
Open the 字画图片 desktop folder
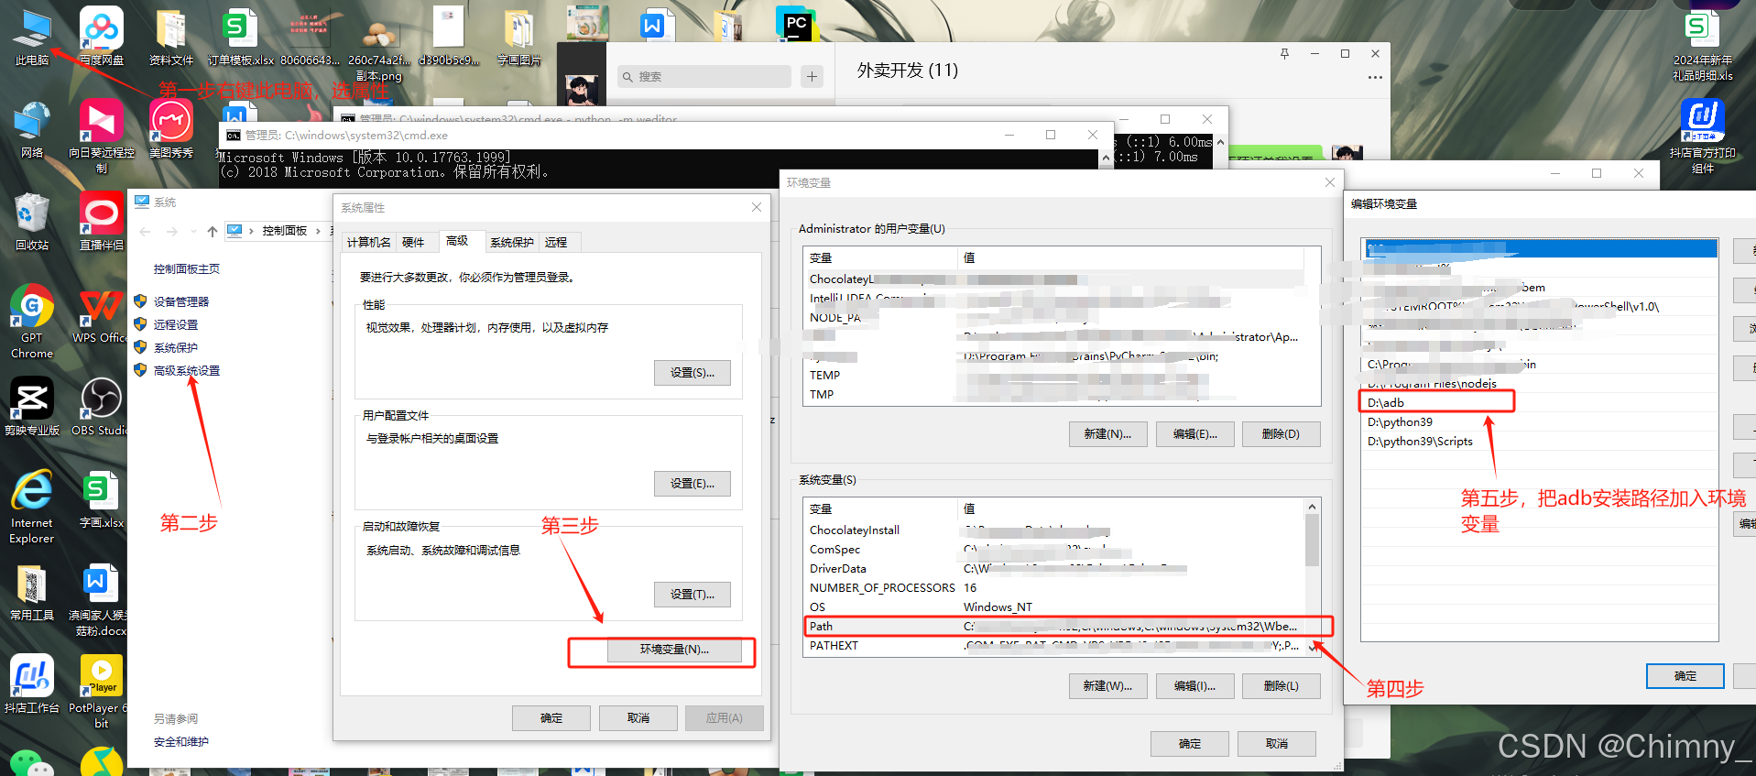(519, 37)
